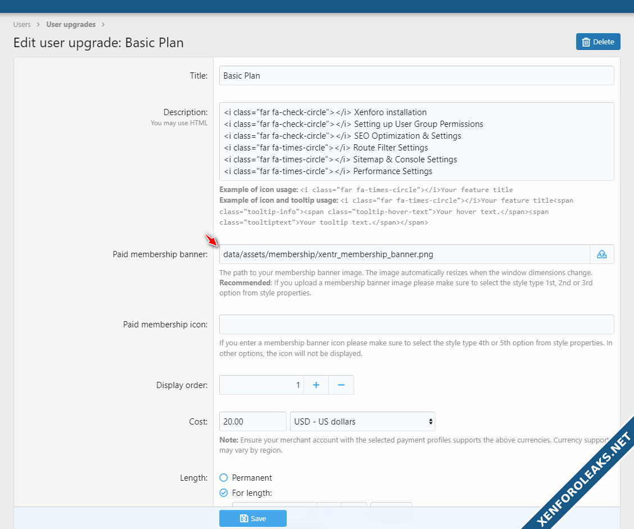This screenshot has width=634, height=529.
Task: Open User upgrades breadcrumb link
Action: (x=71, y=25)
